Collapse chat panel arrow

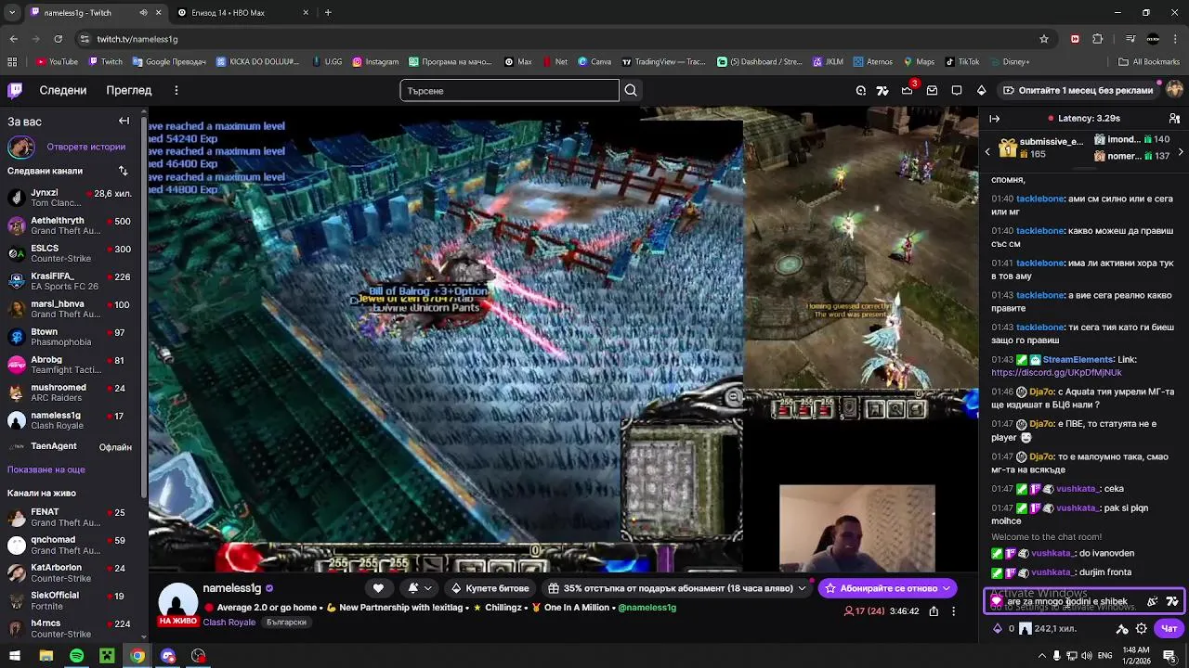(994, 119)
